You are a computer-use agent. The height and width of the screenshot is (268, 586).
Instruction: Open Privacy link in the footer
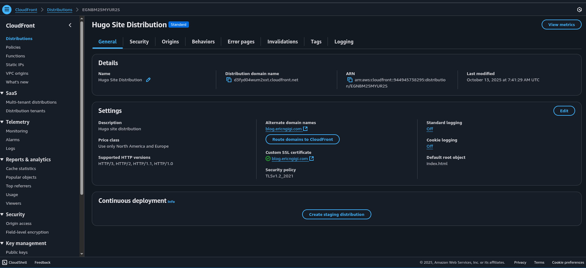[520, 262]
